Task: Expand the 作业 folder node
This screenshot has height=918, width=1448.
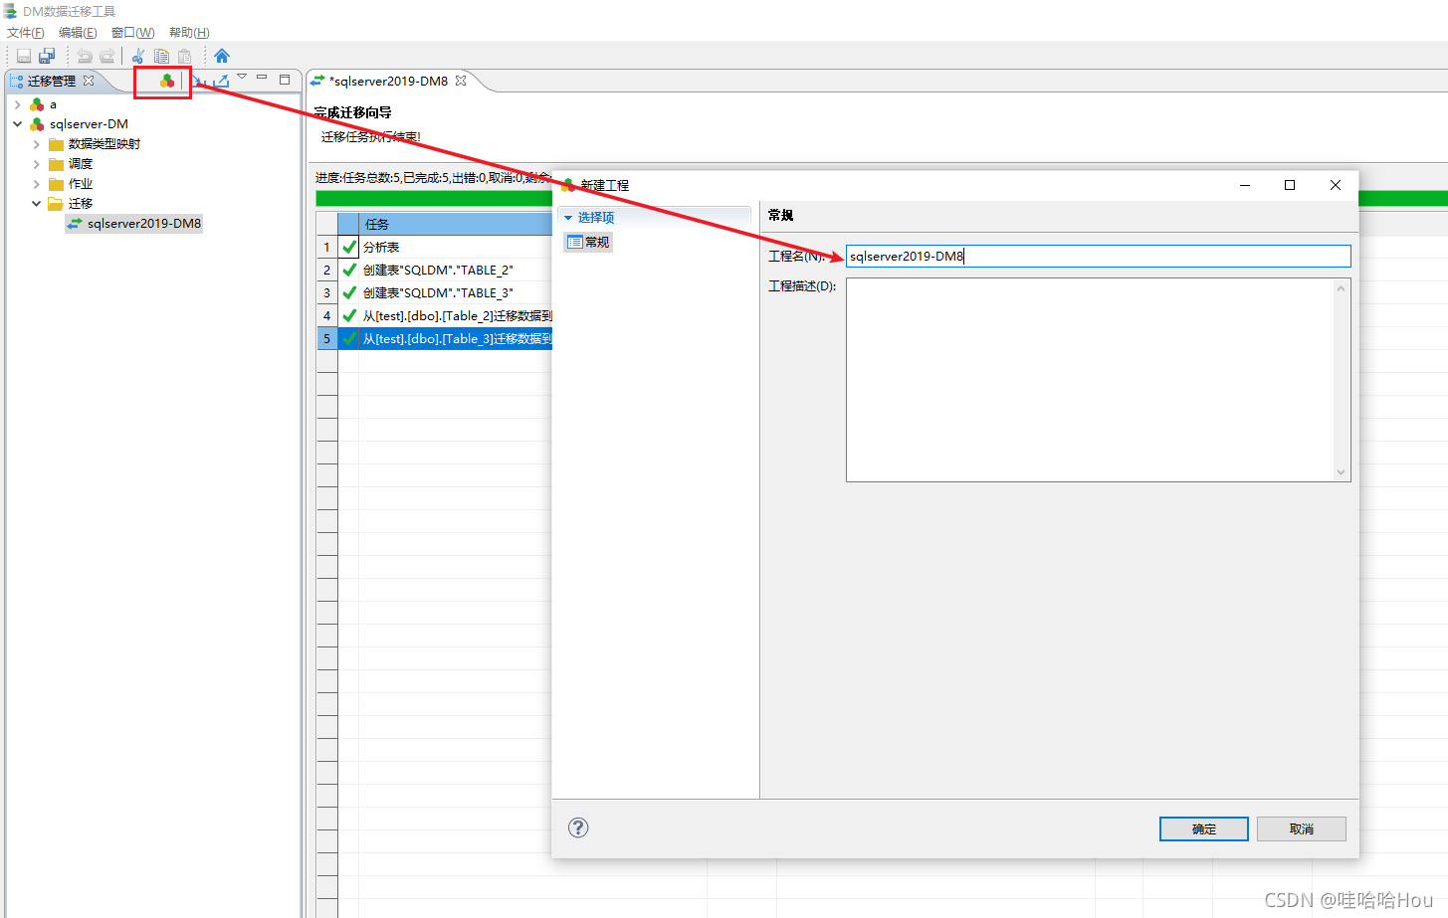Action: pos(36,184)
